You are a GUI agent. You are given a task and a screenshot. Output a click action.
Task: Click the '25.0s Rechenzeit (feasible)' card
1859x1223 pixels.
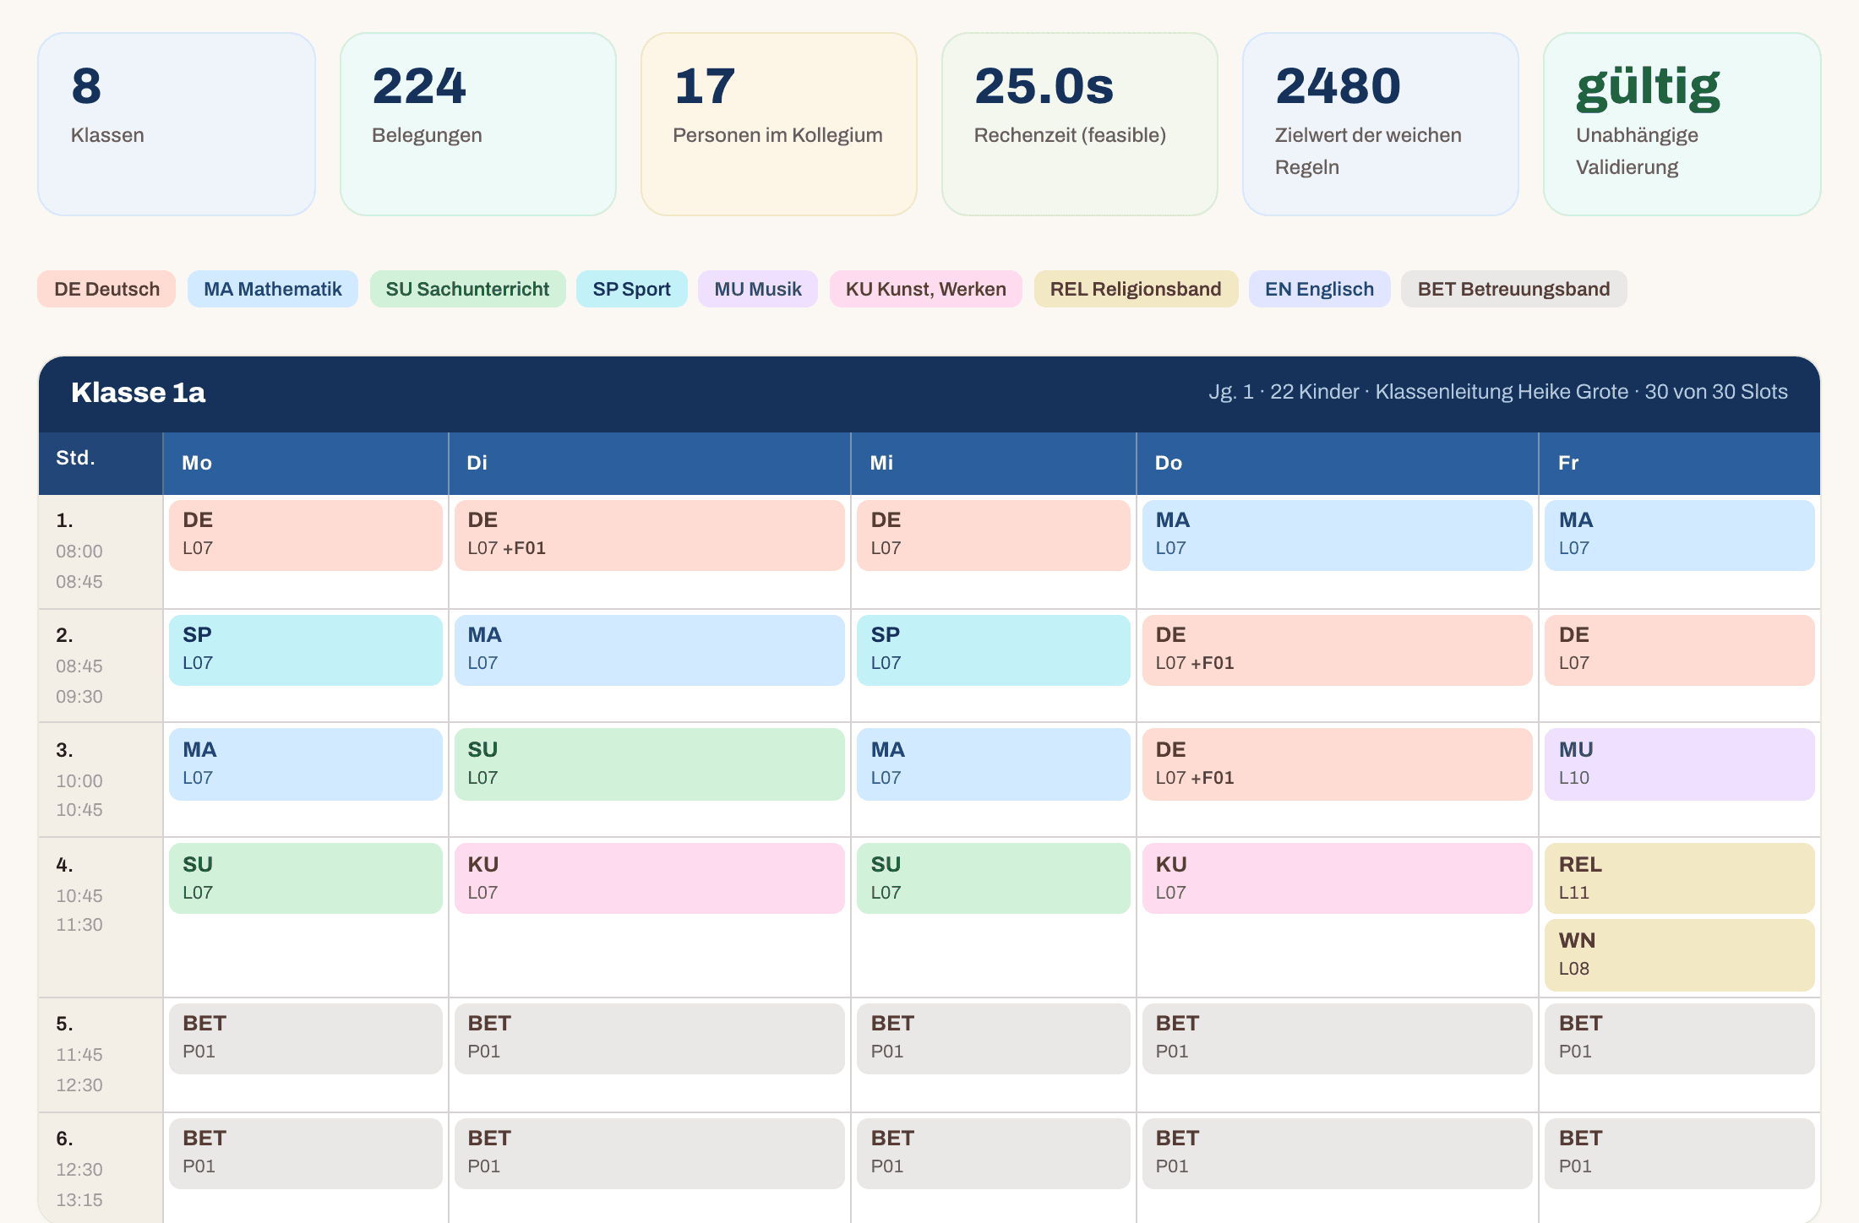coord(1079,124)
